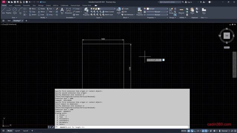Open the View ribbon tab
Viewport: 237px width, 133px height.
click(34, 6)
